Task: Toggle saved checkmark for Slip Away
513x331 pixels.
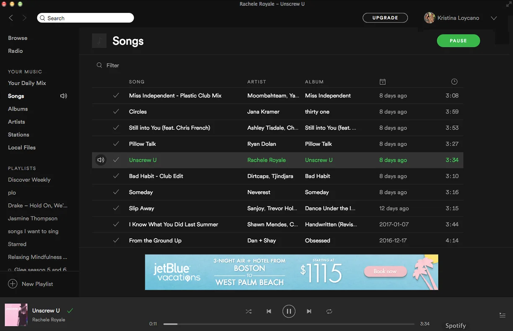Action: pos(116,209)
